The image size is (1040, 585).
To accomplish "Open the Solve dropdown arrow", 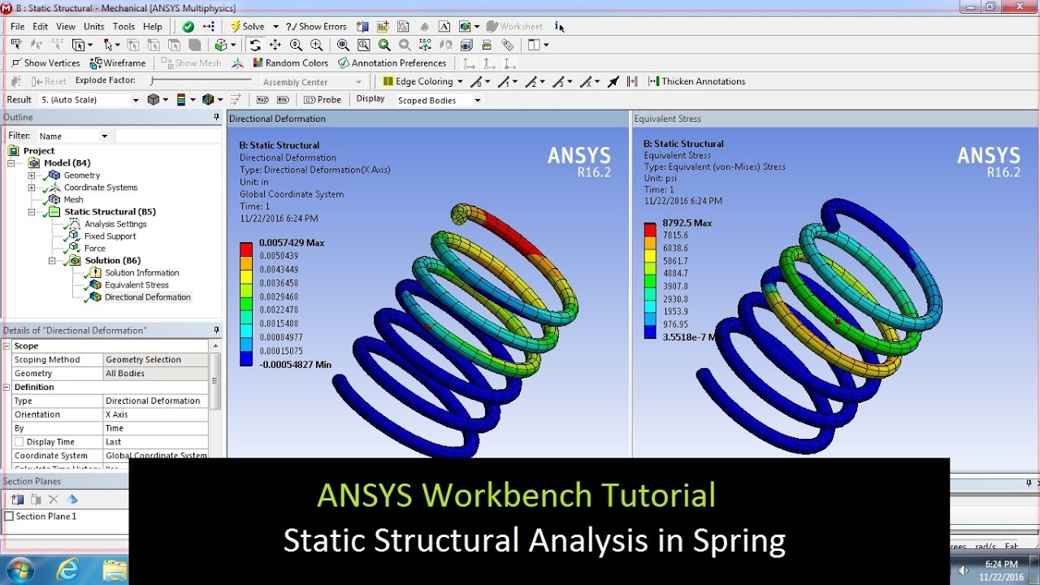I will 275,26.
